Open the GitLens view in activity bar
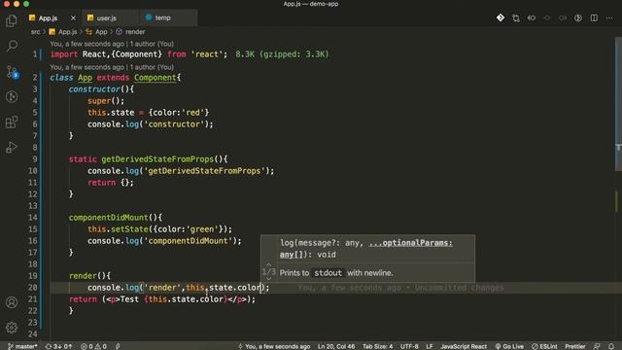The image size is (622, 350). [12, 96]
